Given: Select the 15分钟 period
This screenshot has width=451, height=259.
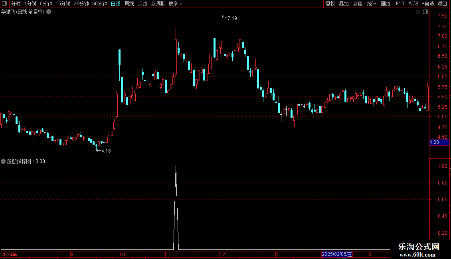Looking at the screenshot, I should tap(63, 4).
